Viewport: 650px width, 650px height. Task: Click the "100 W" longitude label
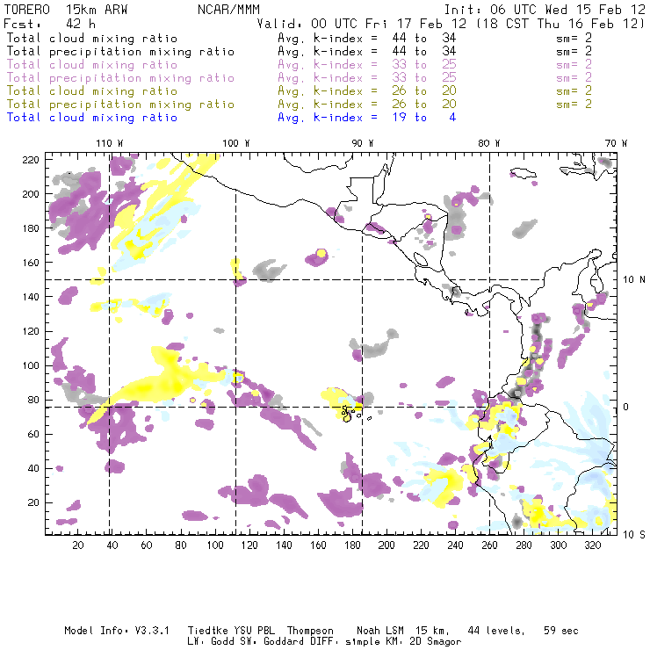pos(236,143)
